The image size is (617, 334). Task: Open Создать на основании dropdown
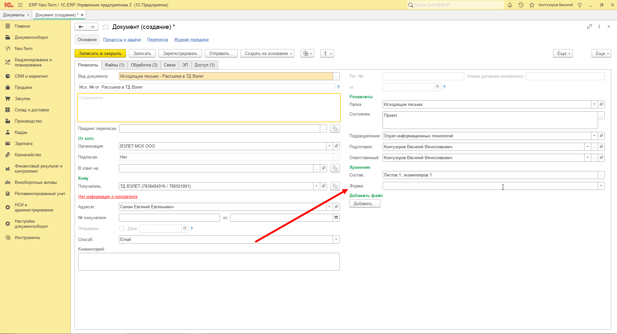268,53
